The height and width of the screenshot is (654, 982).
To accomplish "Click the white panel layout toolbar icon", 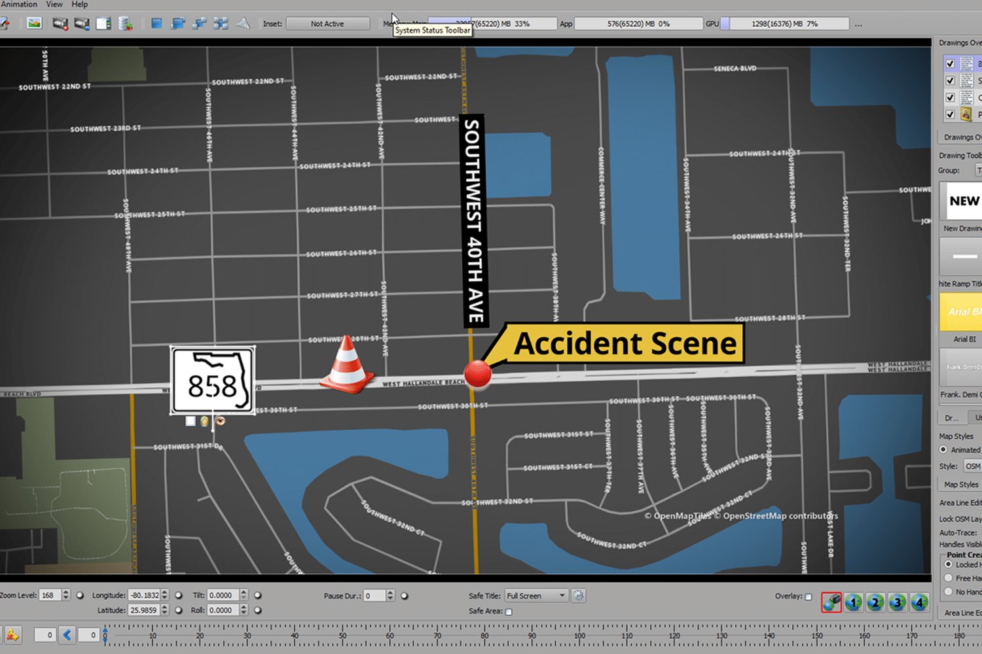I will tap(103, 24).
